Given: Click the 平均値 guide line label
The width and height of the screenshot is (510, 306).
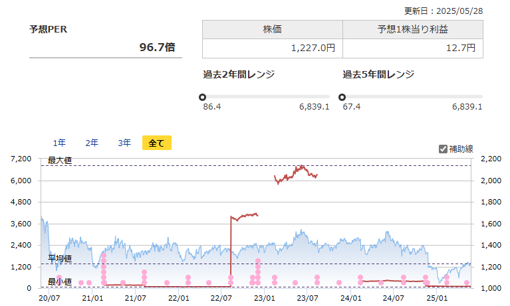Looking at the screenshot, I should (x=59, y=258).
